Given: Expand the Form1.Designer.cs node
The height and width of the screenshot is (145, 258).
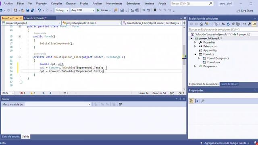Looking at the screenshot, I should click(199, 58).
